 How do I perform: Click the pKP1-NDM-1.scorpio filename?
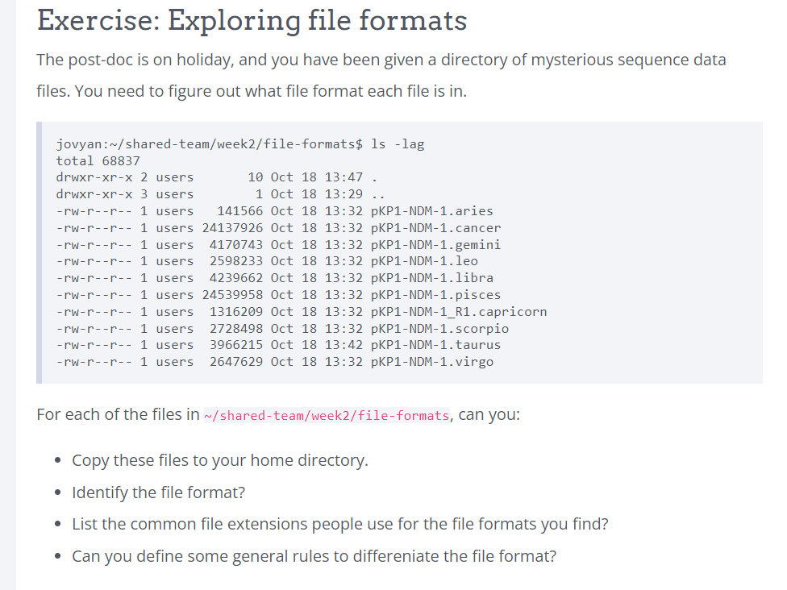(x=439, y=329)
